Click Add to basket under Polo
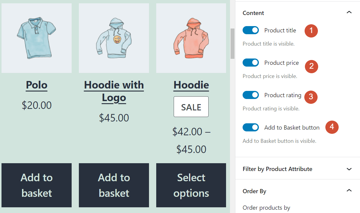This screenshot has height=213, width=360. [x=36, y=185]
